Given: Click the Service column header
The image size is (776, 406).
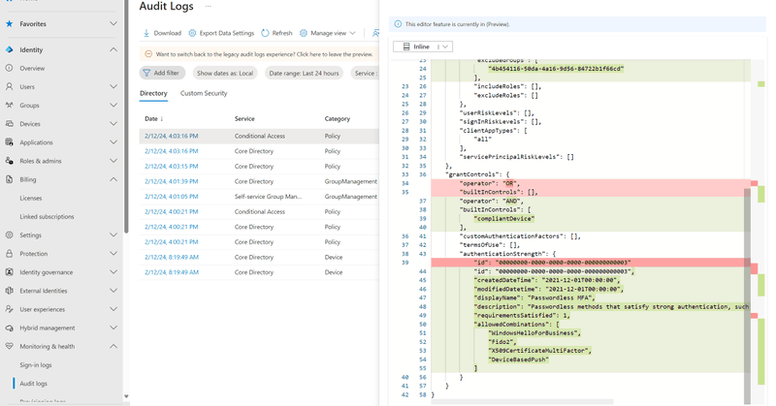Looking at the screenshot, I should [x=244, y=118].
